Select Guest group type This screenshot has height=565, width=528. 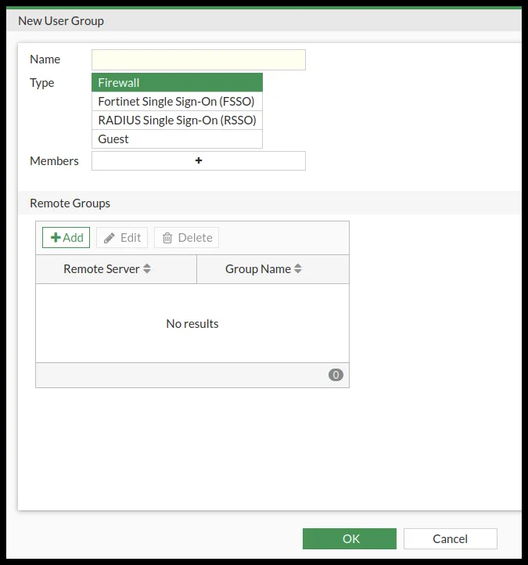(x=178, y=139)
